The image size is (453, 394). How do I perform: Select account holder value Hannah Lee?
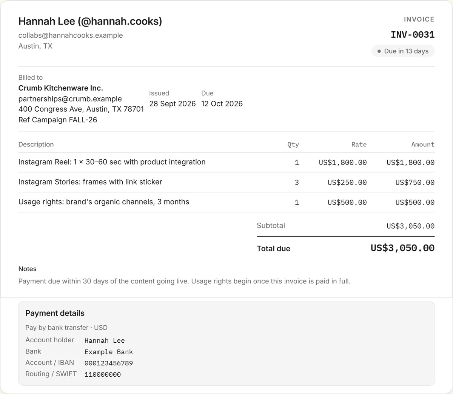[105, 341]
